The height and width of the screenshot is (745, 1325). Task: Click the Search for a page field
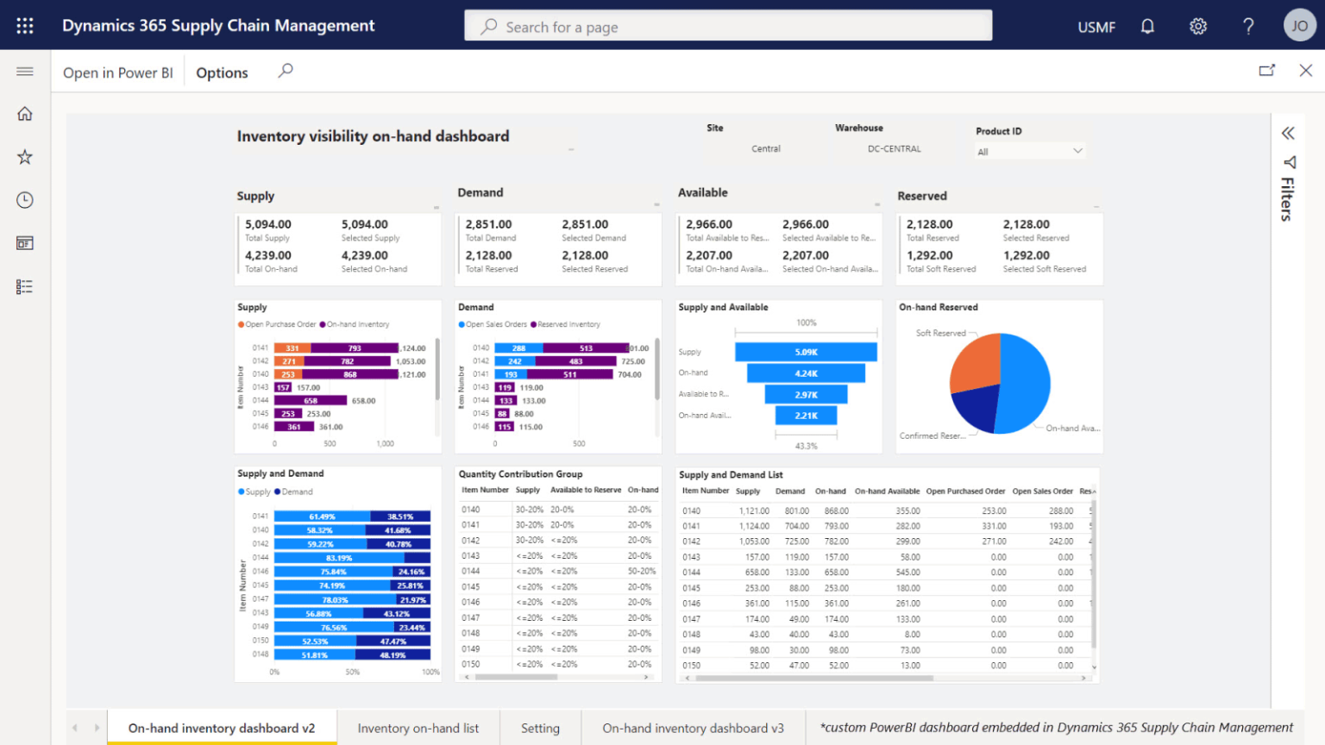click(727, 26)
